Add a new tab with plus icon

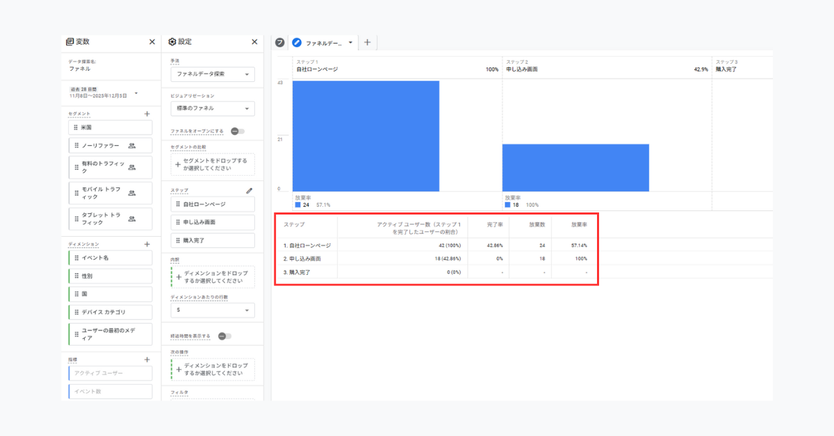[x=368, y=42]
